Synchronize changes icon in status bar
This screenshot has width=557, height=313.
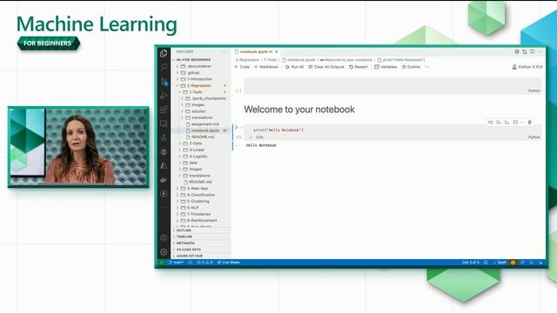tap(191, 263)
